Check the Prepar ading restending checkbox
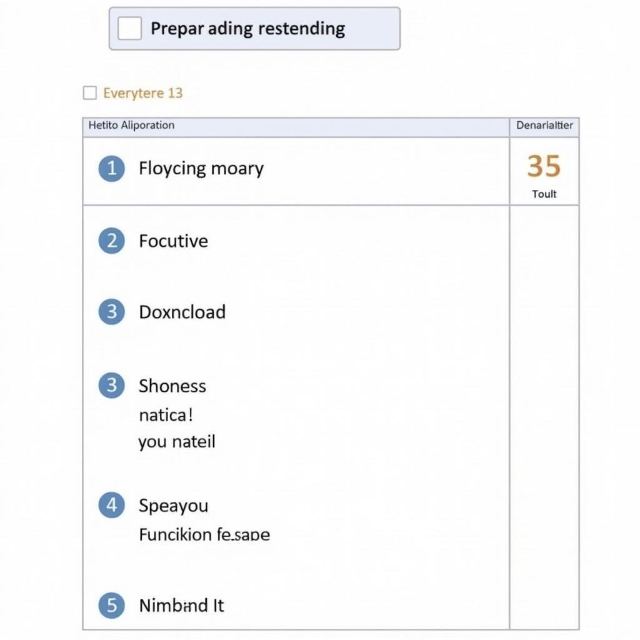The image size is (640, 640). (x=129, y=28)
